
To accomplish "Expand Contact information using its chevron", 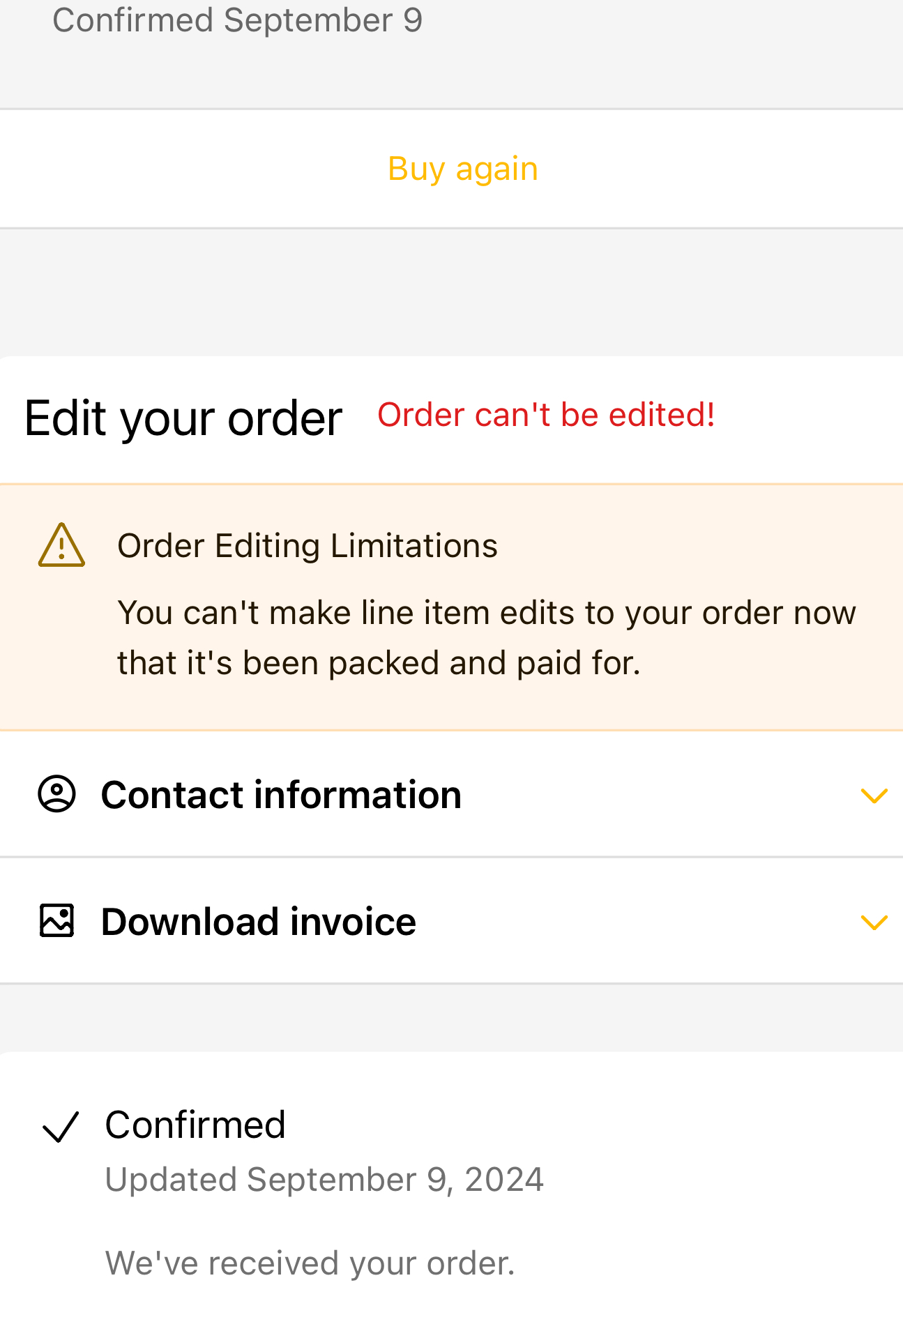I will coord(874,796).
